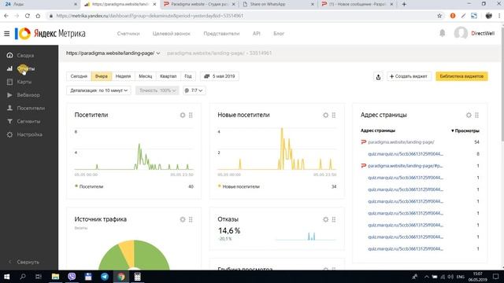This screenshot has width=504, height=283.
Task: Click the export/share dashboard icon
Action: click(x=378, y=77)
